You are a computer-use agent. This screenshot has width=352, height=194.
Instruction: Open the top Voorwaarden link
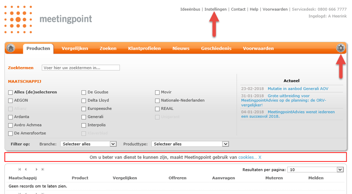(x=275, y=9)
